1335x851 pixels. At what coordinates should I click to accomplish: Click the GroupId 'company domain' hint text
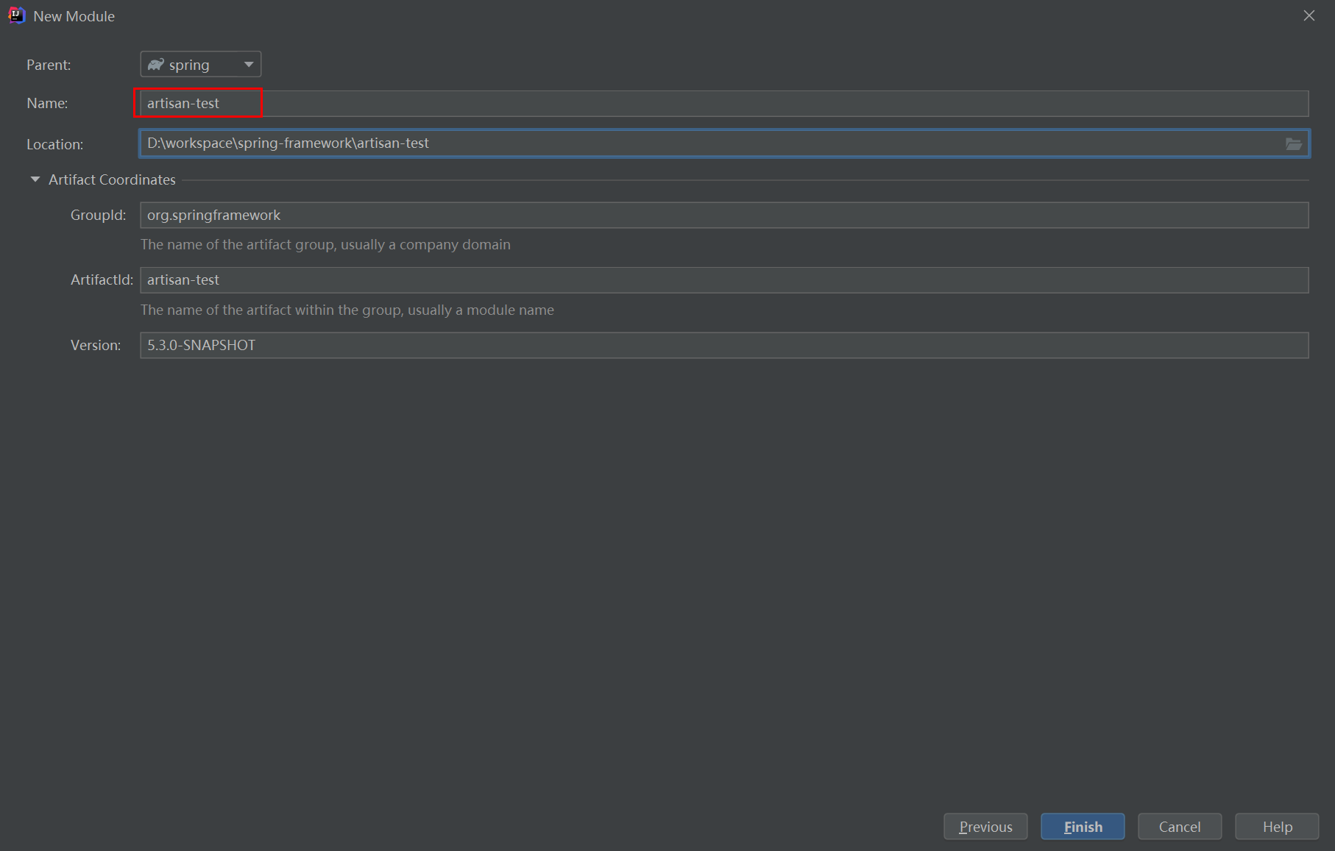coord(325,245)
